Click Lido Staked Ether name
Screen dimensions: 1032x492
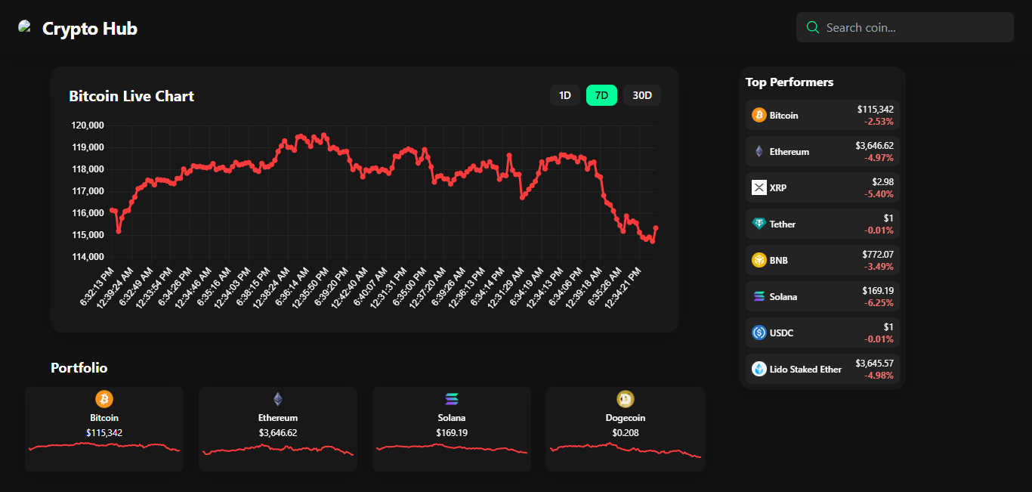click(x=806, y=370)
